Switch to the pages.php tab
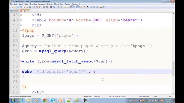The height and width of the screenshot is (103, 184). (x=25, y=11)
